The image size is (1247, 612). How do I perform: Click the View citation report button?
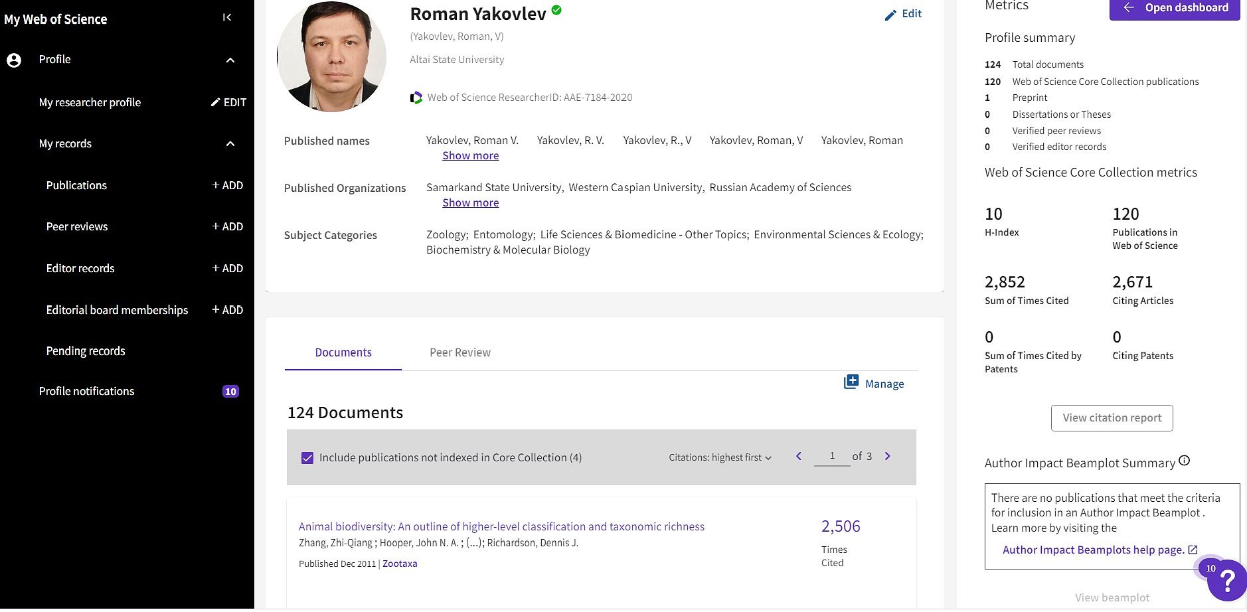coord(1112,418)
